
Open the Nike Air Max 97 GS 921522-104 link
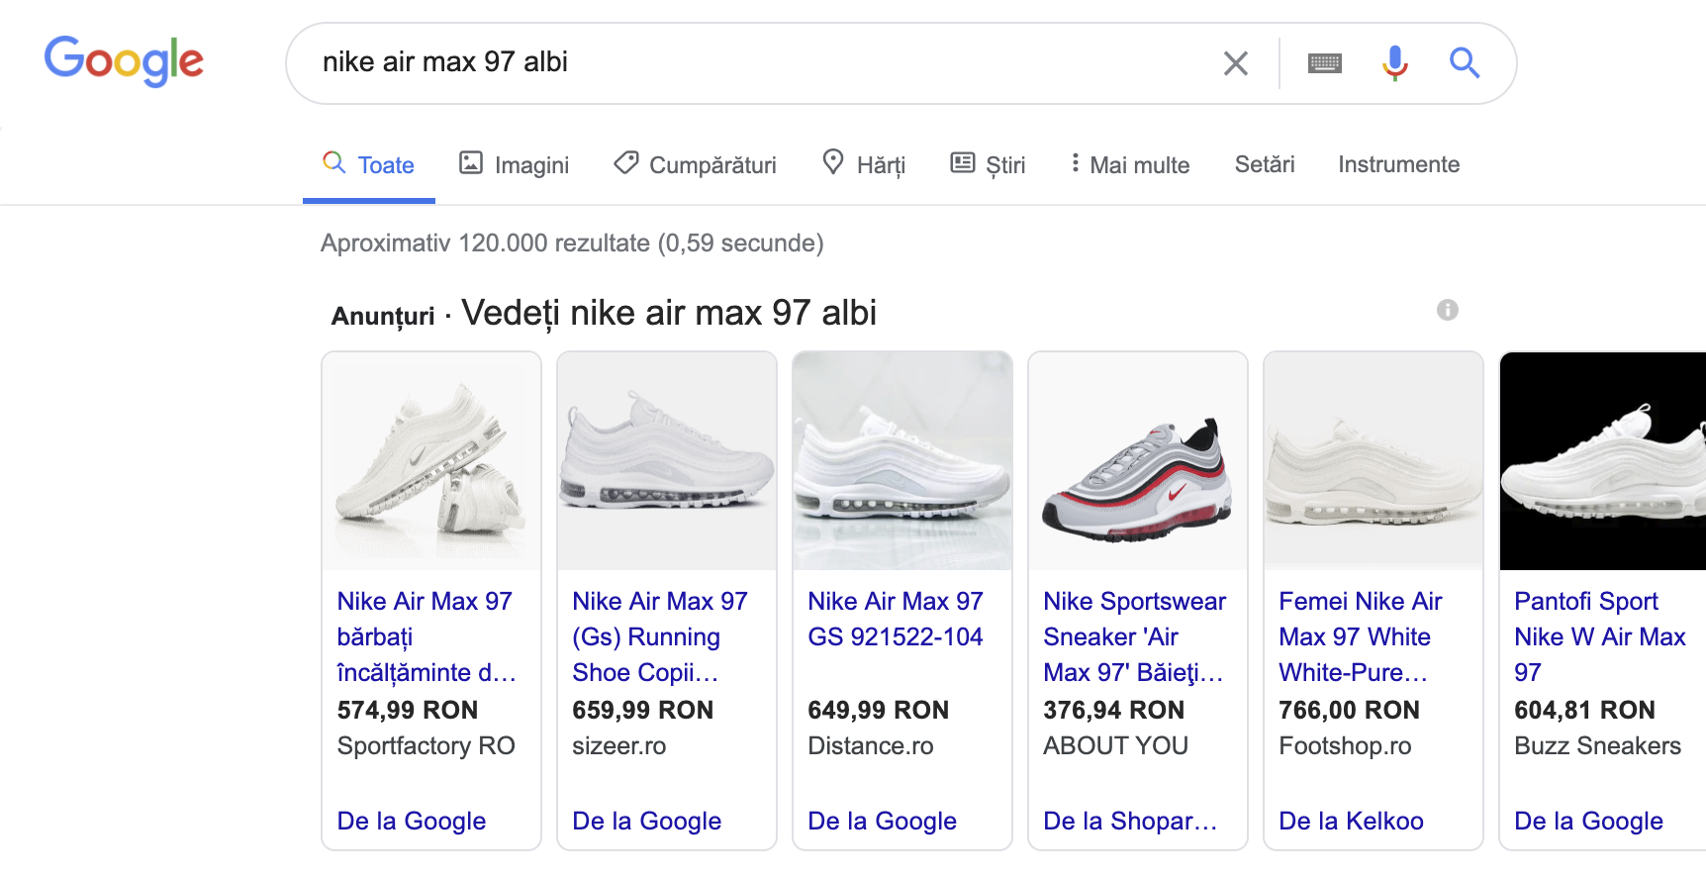(896, 619)
